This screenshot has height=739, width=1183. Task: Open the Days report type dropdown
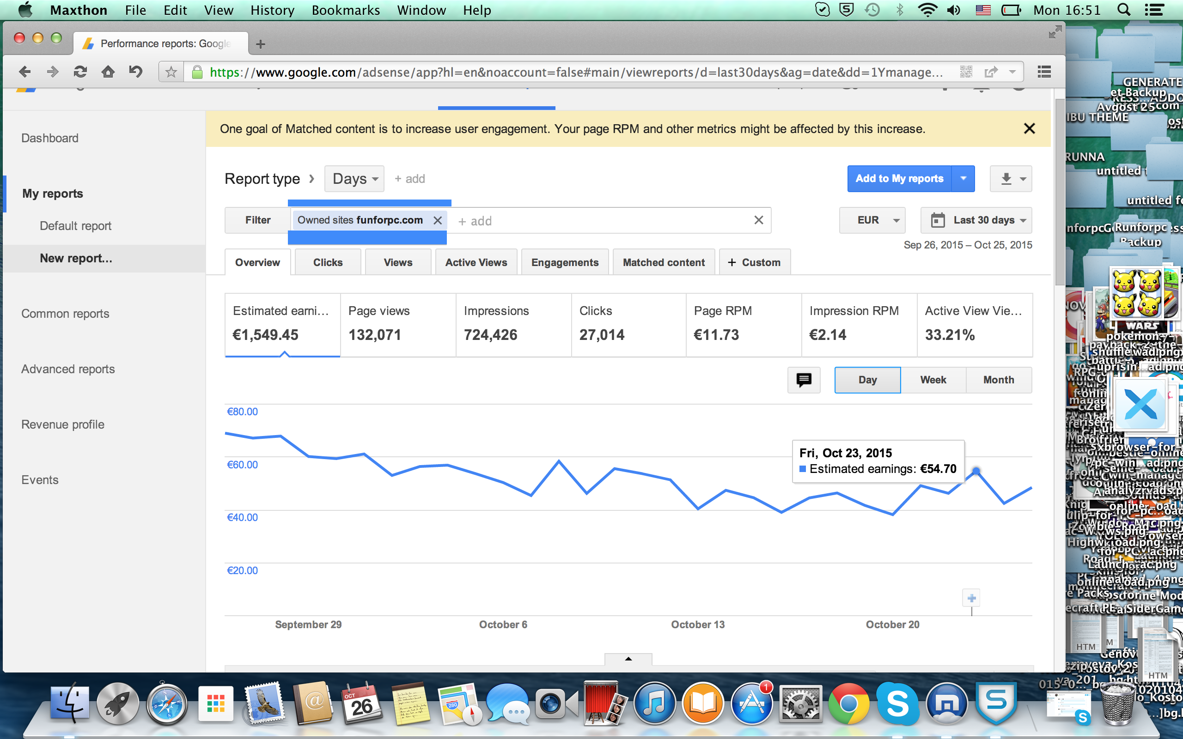pyautogui.click(x=354, y=179)
